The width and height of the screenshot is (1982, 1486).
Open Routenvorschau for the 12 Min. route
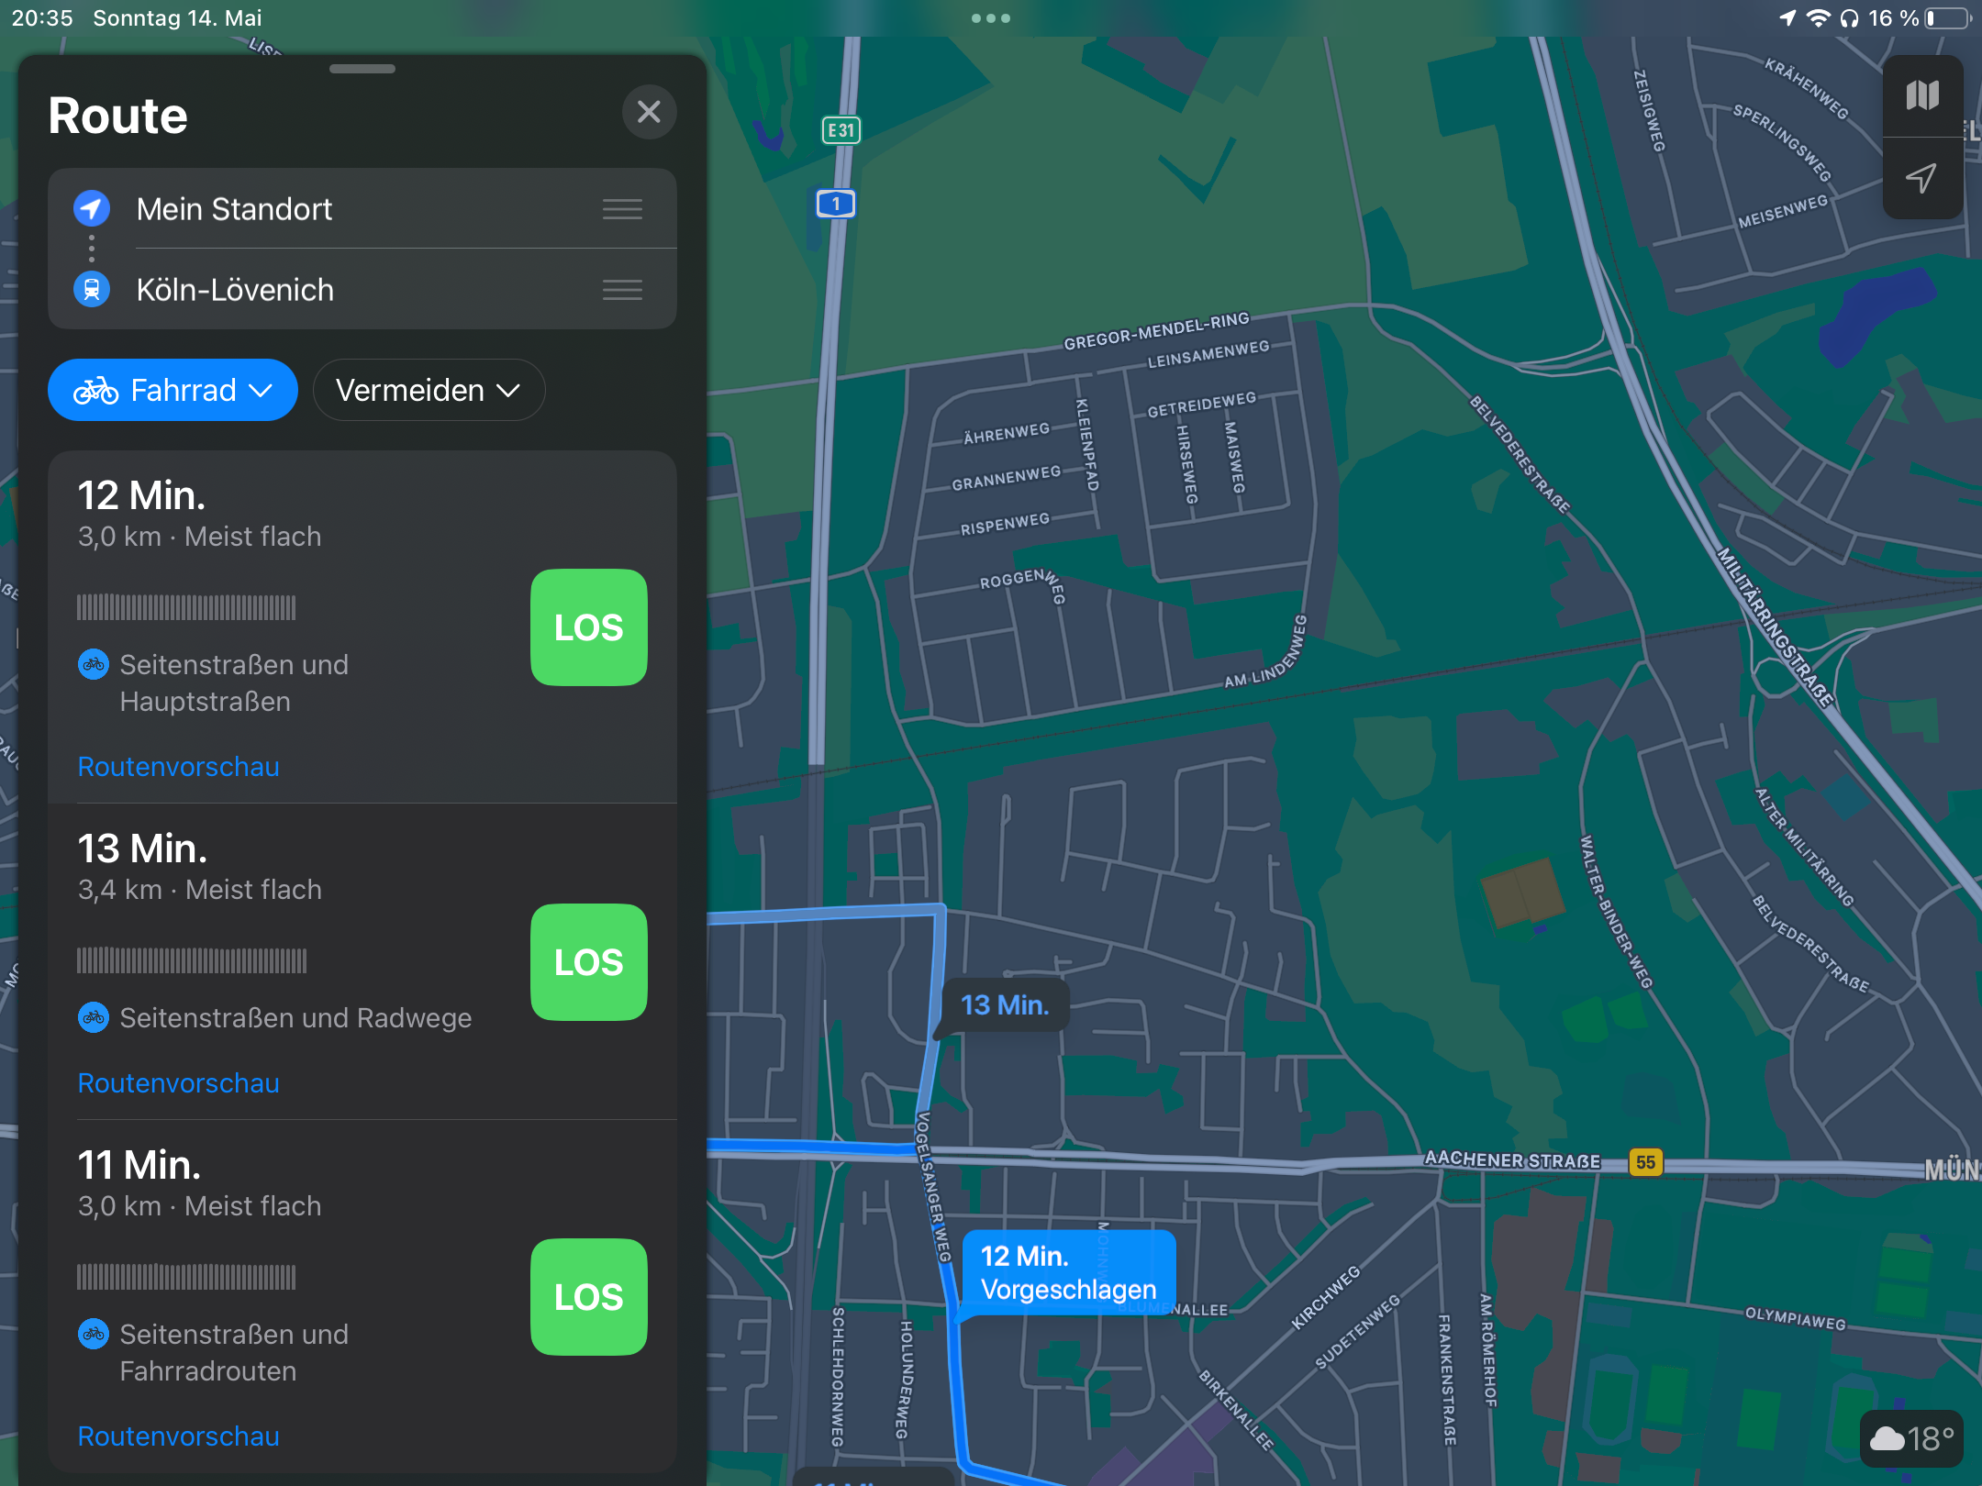(179, 766)
